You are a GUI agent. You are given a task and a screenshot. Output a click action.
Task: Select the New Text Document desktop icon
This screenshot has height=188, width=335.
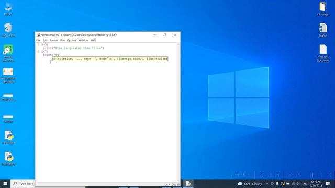pyautogui.click(x=323, y=53)
